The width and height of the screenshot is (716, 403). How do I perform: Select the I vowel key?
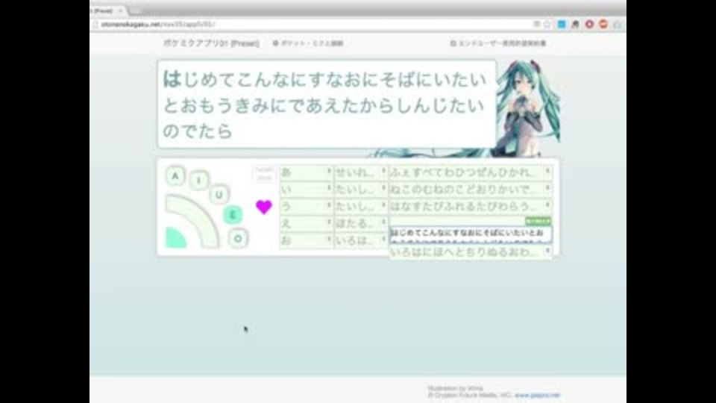pyautogui.click(x=198, y=181)
